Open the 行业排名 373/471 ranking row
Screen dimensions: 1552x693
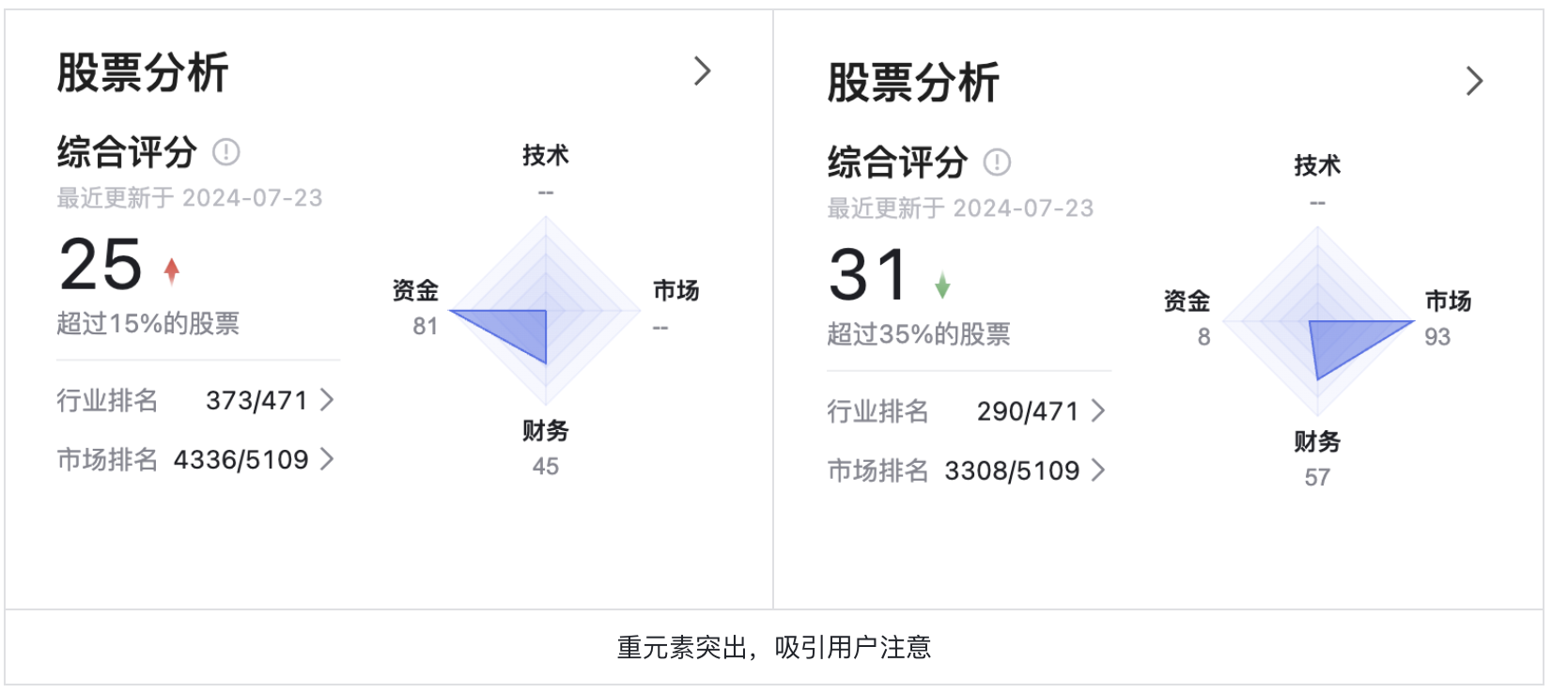[195, 400]
